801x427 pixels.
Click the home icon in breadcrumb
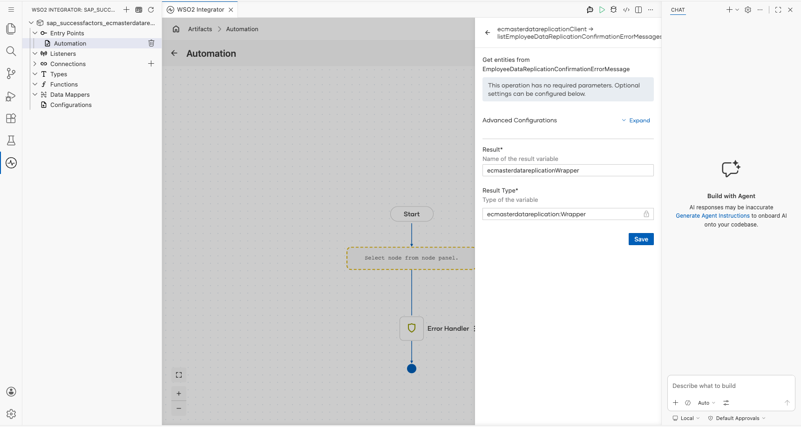[176, 29]
